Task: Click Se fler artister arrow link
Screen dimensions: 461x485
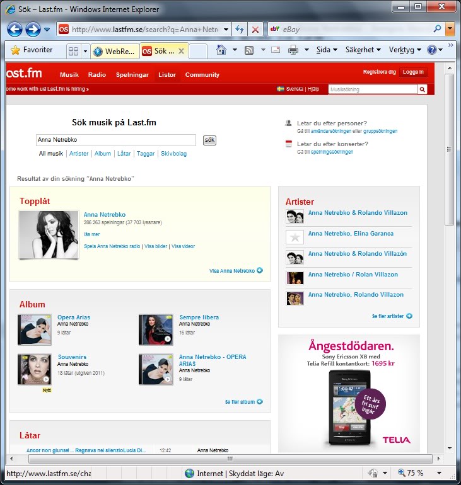Action: pos(392,316)
